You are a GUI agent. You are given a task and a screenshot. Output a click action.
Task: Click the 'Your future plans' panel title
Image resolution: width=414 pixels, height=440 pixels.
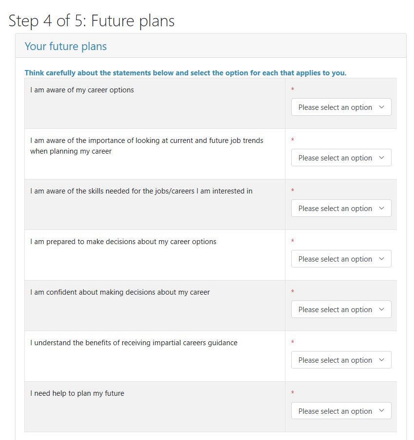pos(66,46)
